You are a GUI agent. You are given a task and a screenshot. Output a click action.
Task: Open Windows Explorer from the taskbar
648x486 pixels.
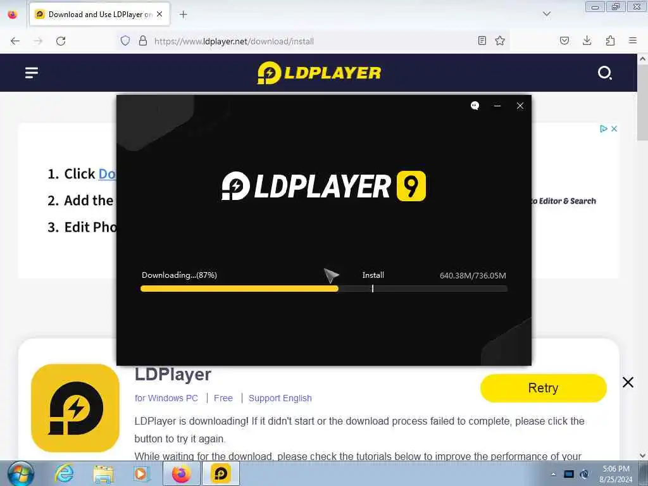tap(103, 474)
